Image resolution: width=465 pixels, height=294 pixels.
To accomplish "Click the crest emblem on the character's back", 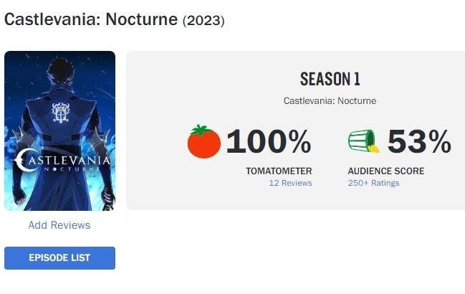I will (59, 112).
